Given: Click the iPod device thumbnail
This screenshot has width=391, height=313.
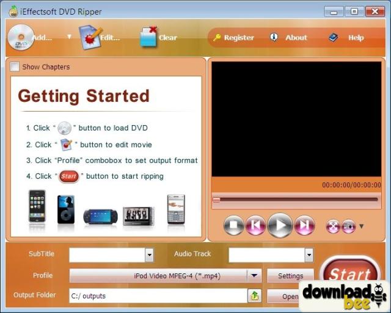Looking at the screenshot, I should click(66, 209).
